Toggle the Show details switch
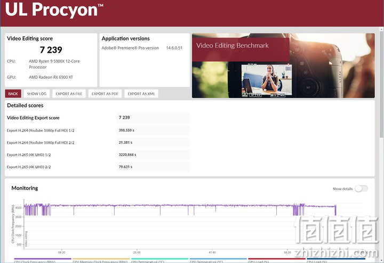Image resolution: width=384 pixels, height=263 pixels. tap(362, 188)
